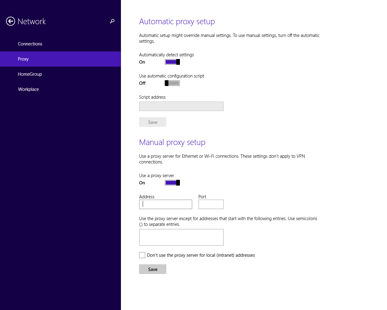Click the Manual proxy setup heading
The width and height of the screenshot is (387, 310).
172,143
